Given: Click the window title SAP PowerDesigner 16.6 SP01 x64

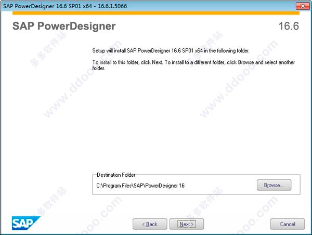Looking at the screenshot, I should (65, 6).
